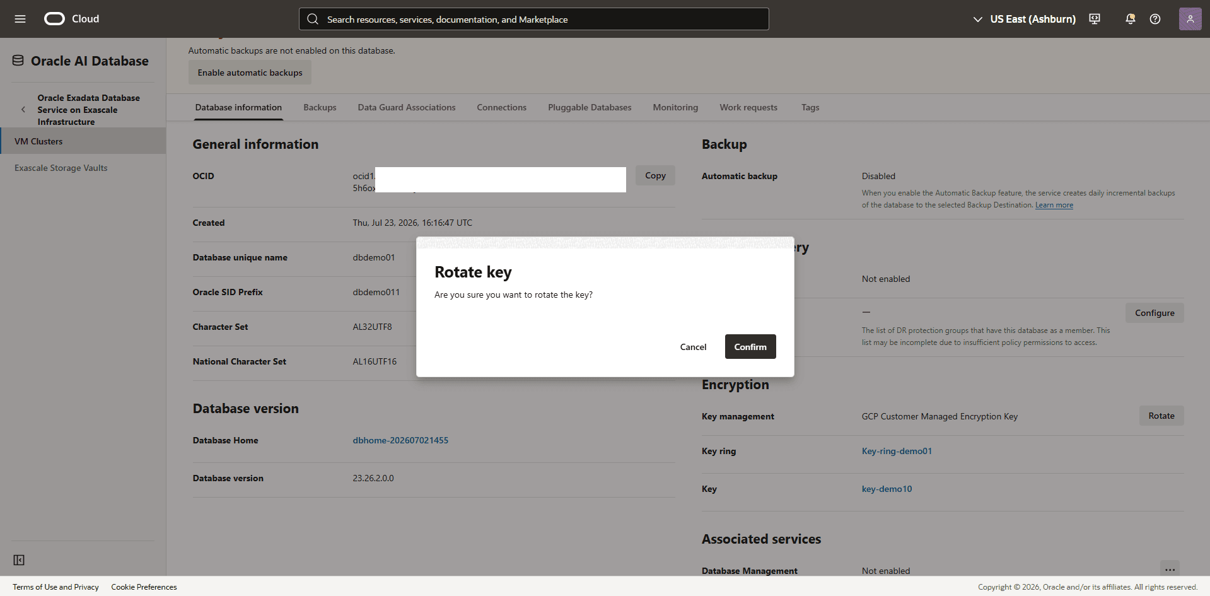This screenshot has width=1210, height=596.
Task: Click the database unique name value dbdemo01
Action: pos(374,257)
